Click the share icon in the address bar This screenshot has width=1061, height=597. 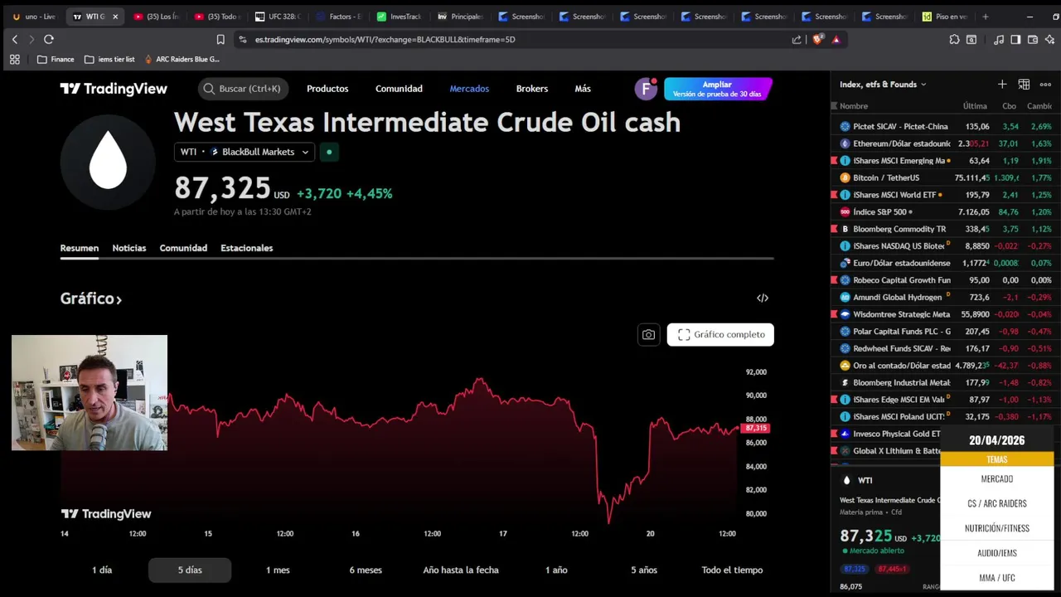pos(797,39)
